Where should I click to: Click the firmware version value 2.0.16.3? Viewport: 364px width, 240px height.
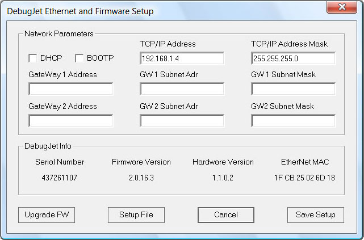(141, 178)
